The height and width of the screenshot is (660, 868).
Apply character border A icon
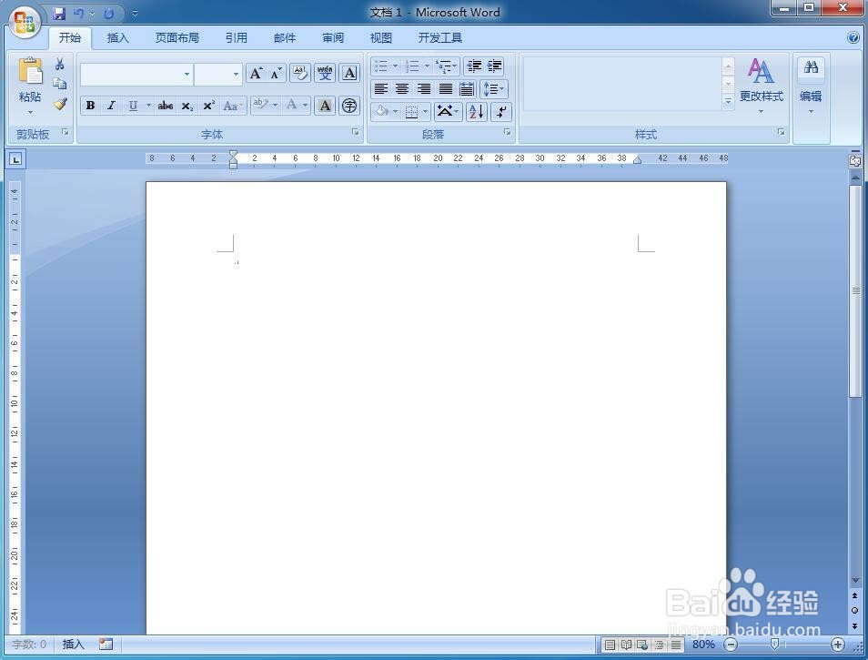[349, 73]
